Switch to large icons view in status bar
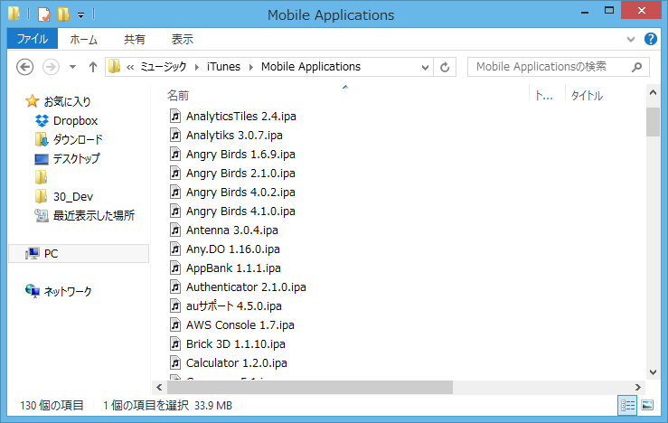 (647, 405)
